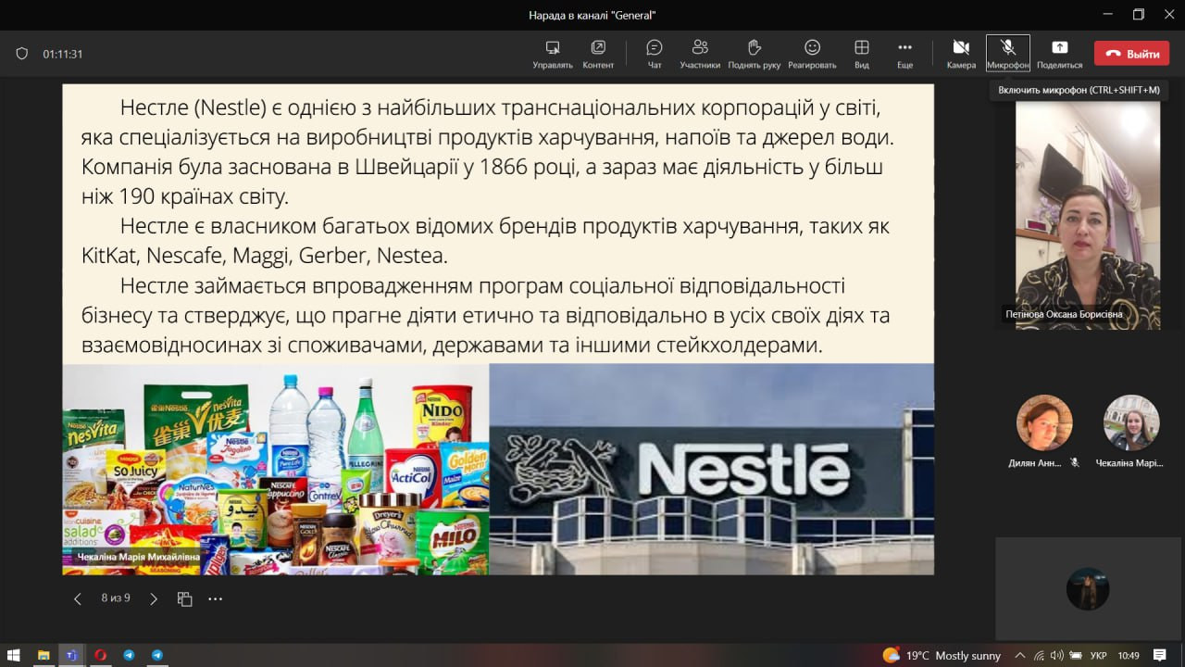The height and width of the screenshot is (667, 1185).
Task: Select Дилян Анн... participant avatar
Action: tap(1044, 422)
